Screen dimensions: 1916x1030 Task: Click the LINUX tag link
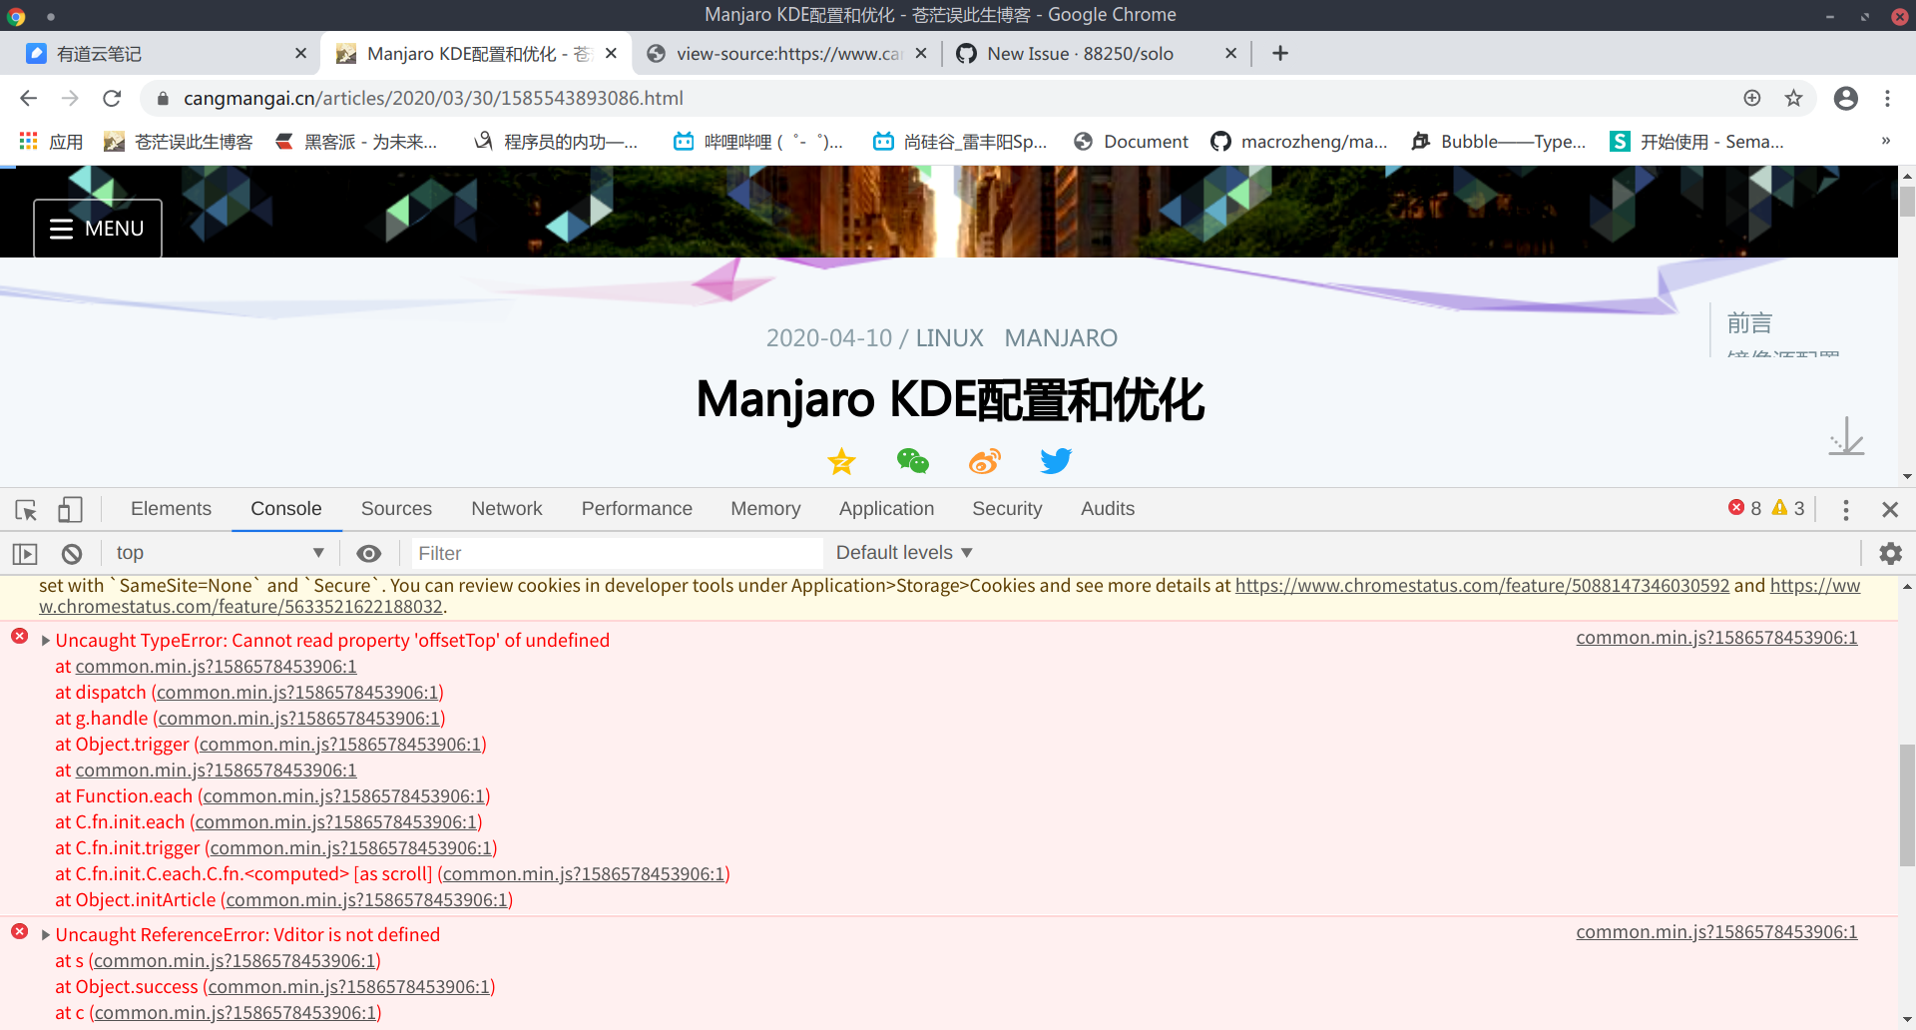[x=949, y=338]
